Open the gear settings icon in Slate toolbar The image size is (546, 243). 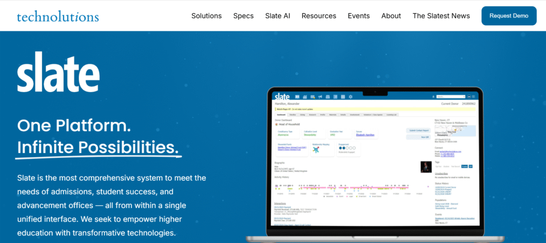point(350,96)
